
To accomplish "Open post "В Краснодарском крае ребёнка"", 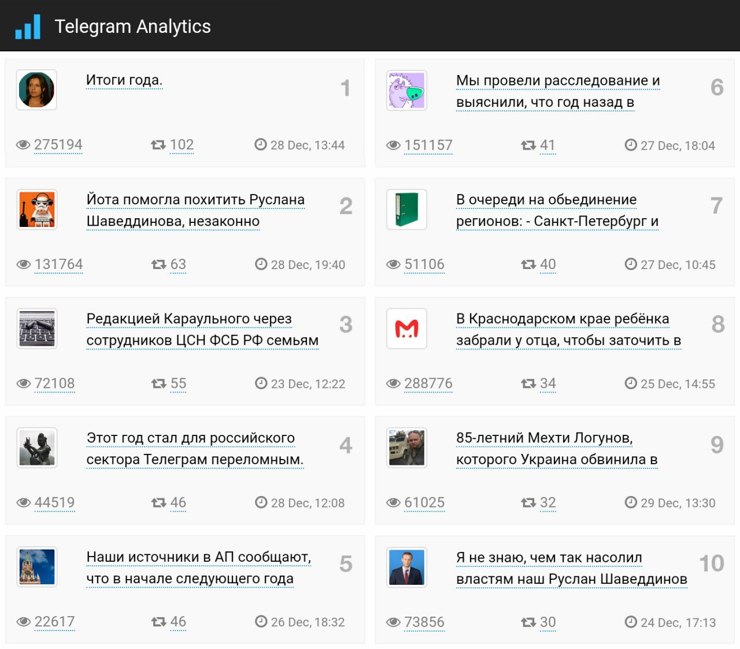I will [x=563, y=319].
